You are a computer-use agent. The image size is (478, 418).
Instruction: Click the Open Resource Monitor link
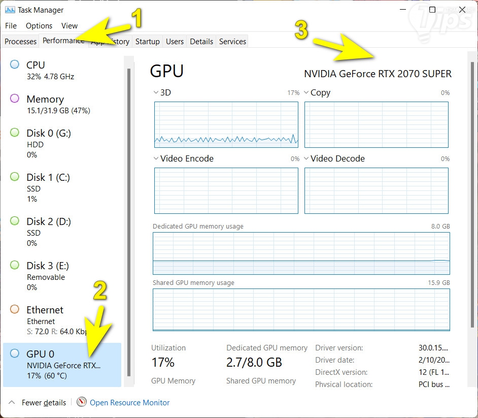[x=129, y=402]
